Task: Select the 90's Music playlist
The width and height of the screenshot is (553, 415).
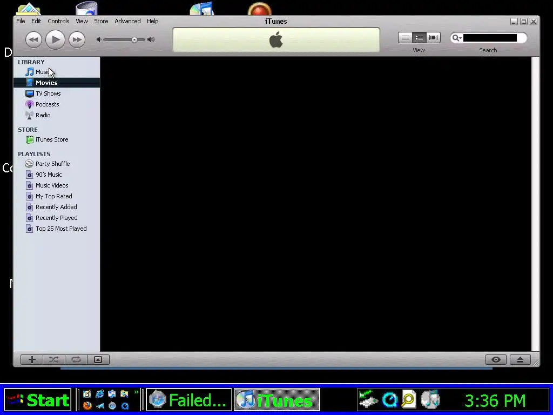Action: [x=56, y=175]
